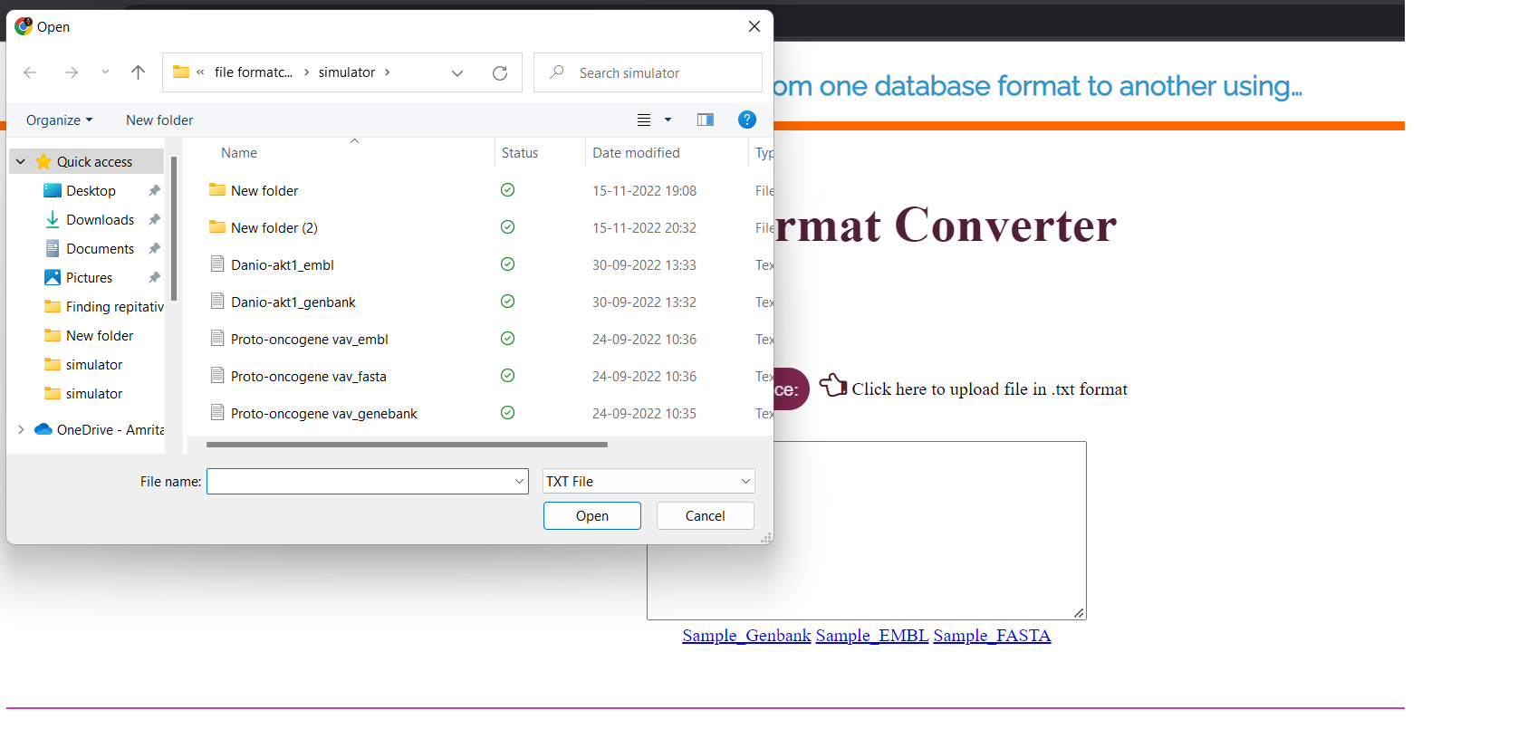
Task: Open the Sample_Genbank link
Action: pos(746,635)
